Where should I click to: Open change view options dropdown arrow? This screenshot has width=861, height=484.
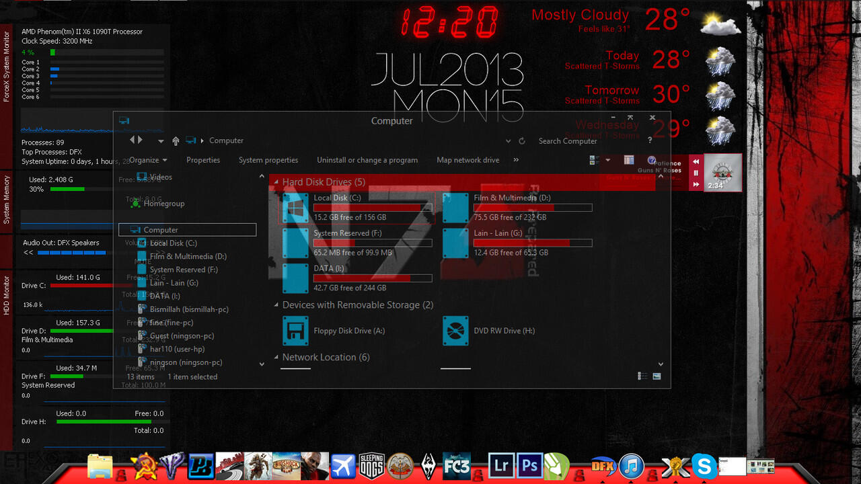(608, 160)
